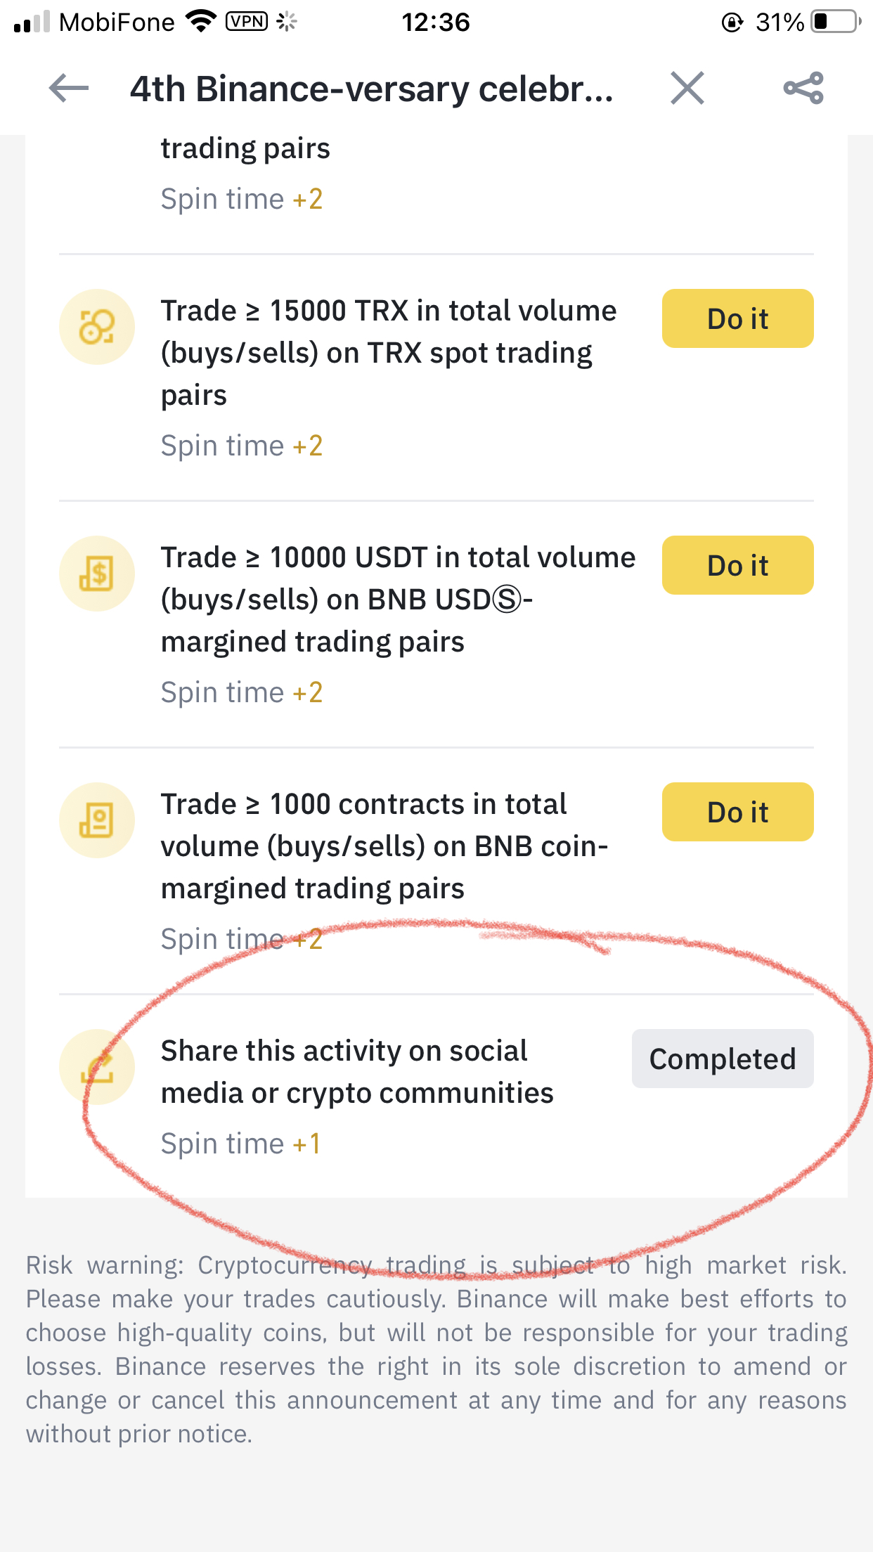Screen dimensions: 873x1552
Task: Tap the VPN status bar indicator
Action: (246, 22)
